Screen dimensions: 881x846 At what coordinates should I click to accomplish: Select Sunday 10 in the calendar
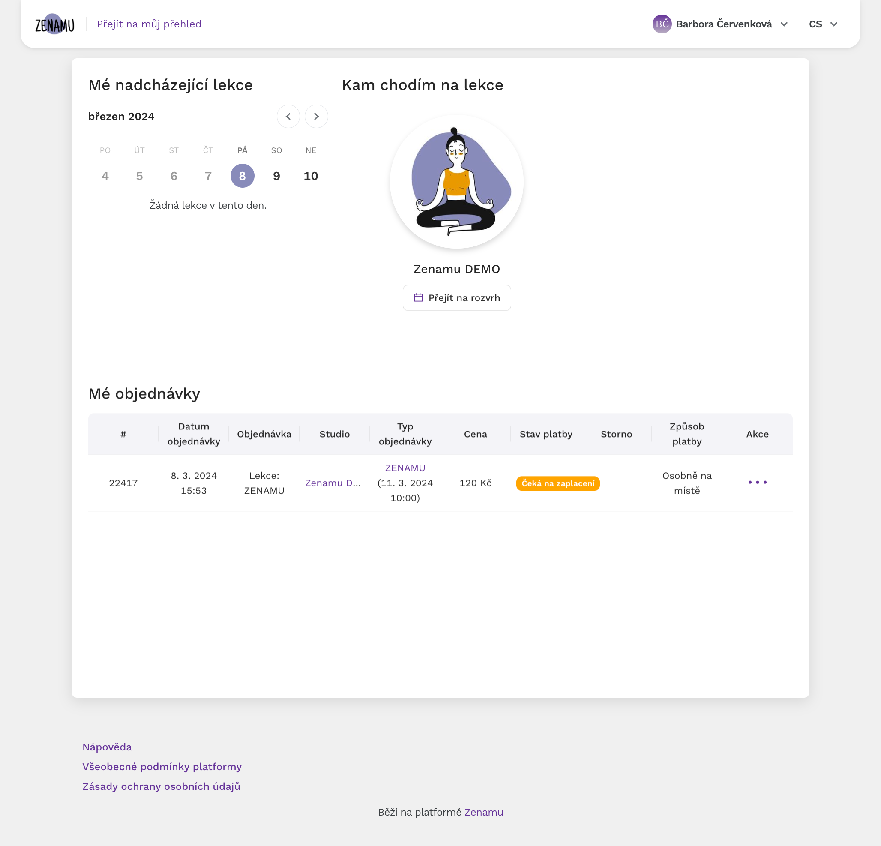(311, 176)
